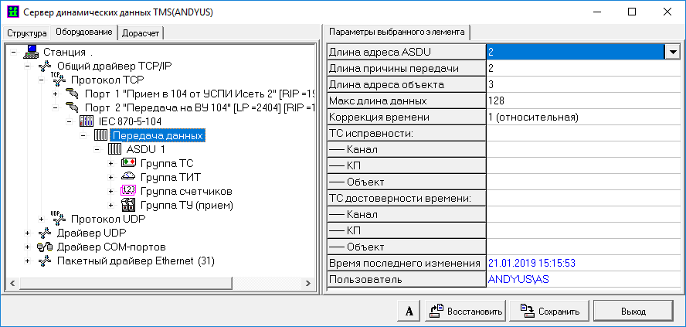Expand the Пакетный драйвер Ethernet node
The image size is (686, 327).
28,261
